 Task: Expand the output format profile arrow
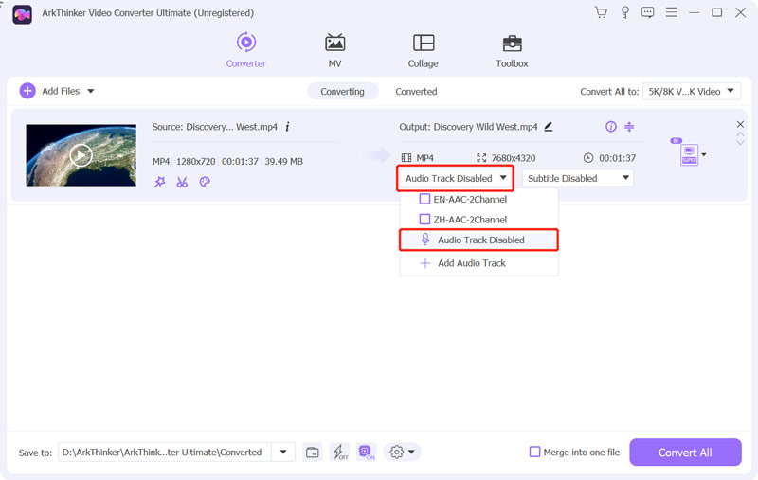pos(704,154)
